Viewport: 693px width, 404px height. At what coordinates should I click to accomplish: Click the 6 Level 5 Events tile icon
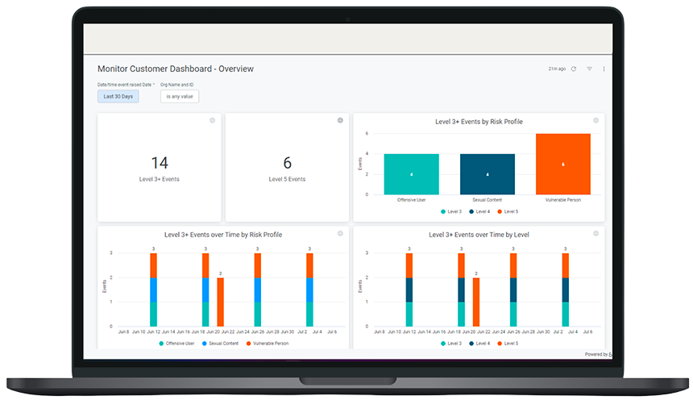pyautogui.click(x=340, y=120)
